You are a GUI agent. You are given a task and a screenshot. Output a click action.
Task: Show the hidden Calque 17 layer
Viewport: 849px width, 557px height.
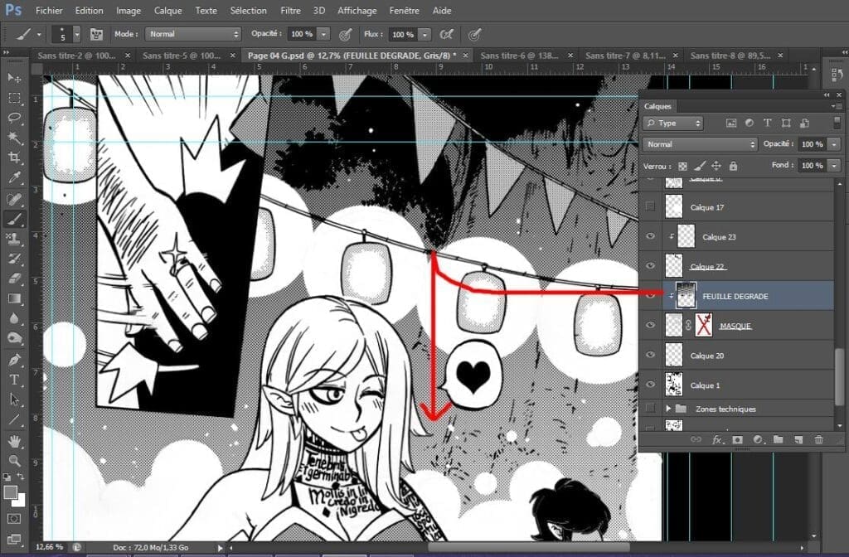click(x=650, y=206)
